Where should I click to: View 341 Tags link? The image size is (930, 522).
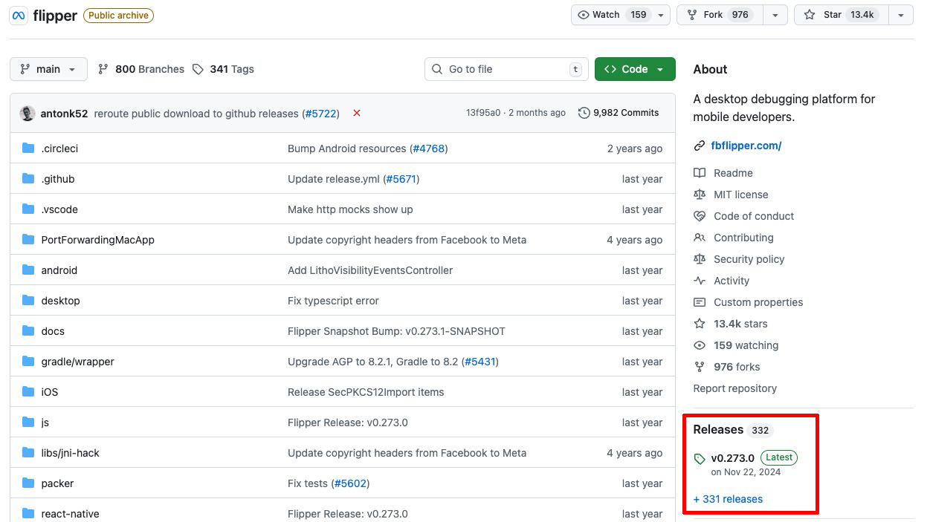pyautogui.click(x=223, y=69)
